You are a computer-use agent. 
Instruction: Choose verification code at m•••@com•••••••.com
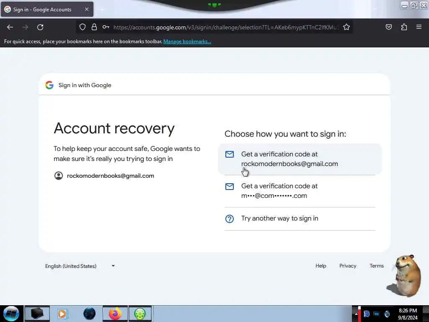click(300, 191)
